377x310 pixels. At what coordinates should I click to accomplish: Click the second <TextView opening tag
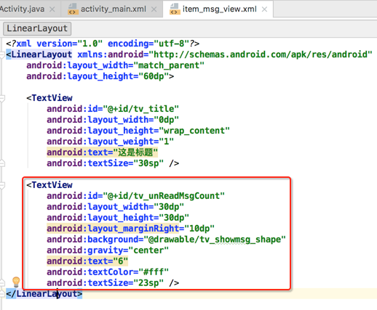click(49, 185)
